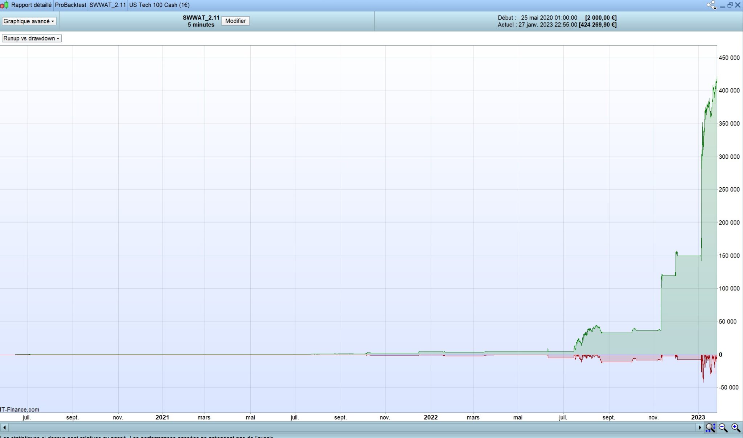
Task: Restore the report window size
Action: (x=730, y=5)
